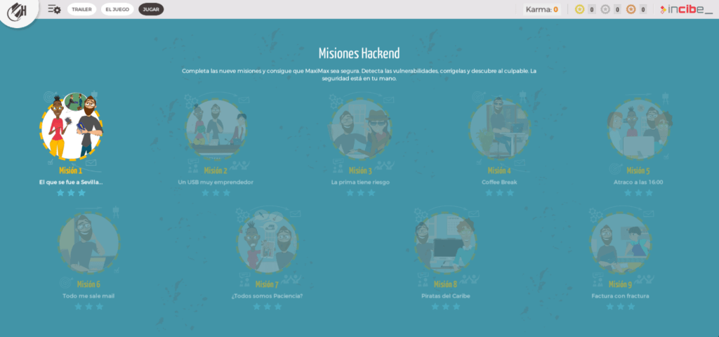
Task: Switch to the EL JUEGO tab
Action: pyautogui.click(x=117, y=9)
